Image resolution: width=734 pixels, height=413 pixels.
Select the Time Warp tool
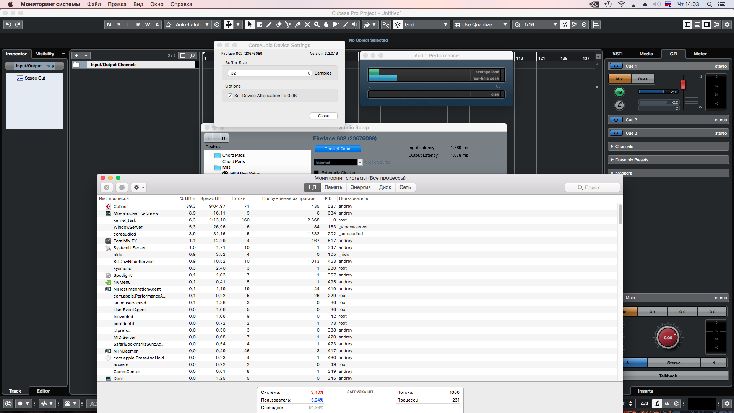(336, 24)
